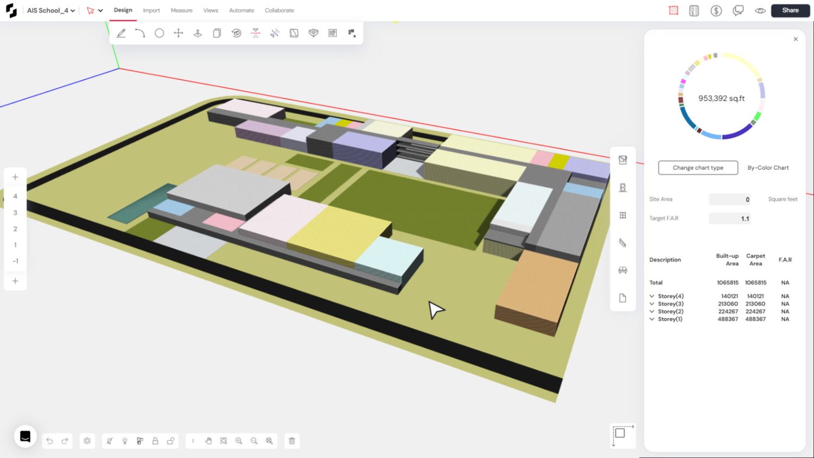Click the Change chart type button

(698, 168)
